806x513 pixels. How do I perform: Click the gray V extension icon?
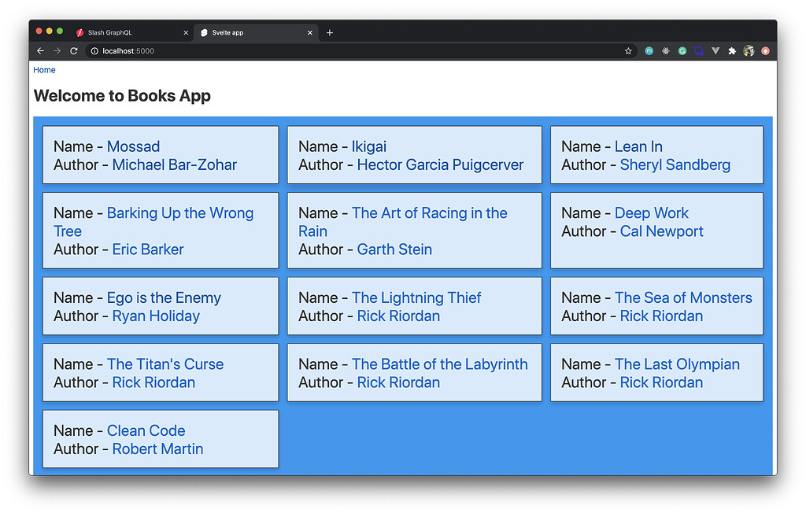[715, 50]
